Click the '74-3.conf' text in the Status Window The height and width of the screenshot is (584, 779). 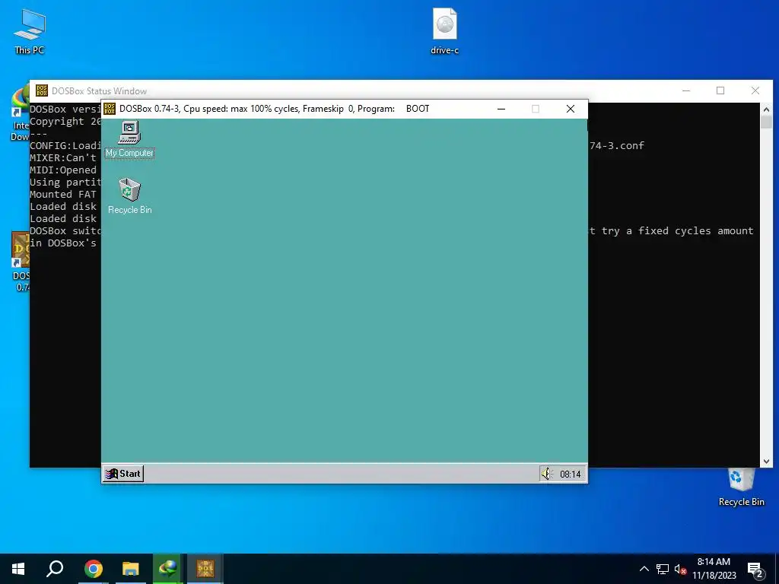616,145
